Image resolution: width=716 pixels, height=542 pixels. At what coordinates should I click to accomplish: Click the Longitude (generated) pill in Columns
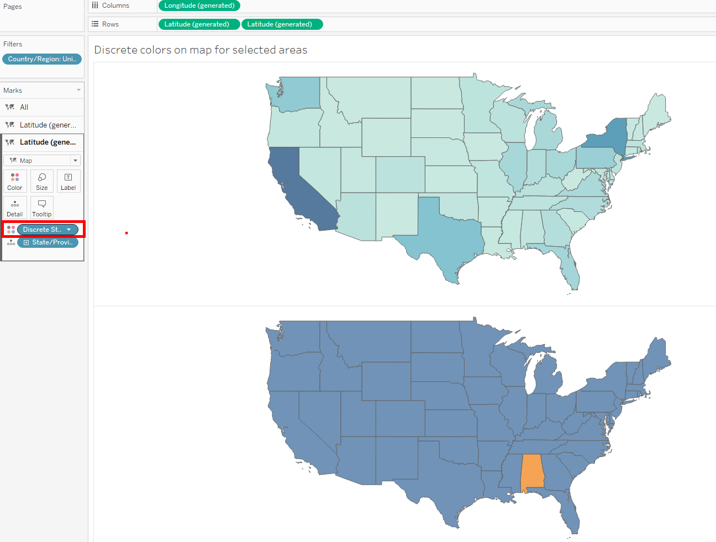199,6
